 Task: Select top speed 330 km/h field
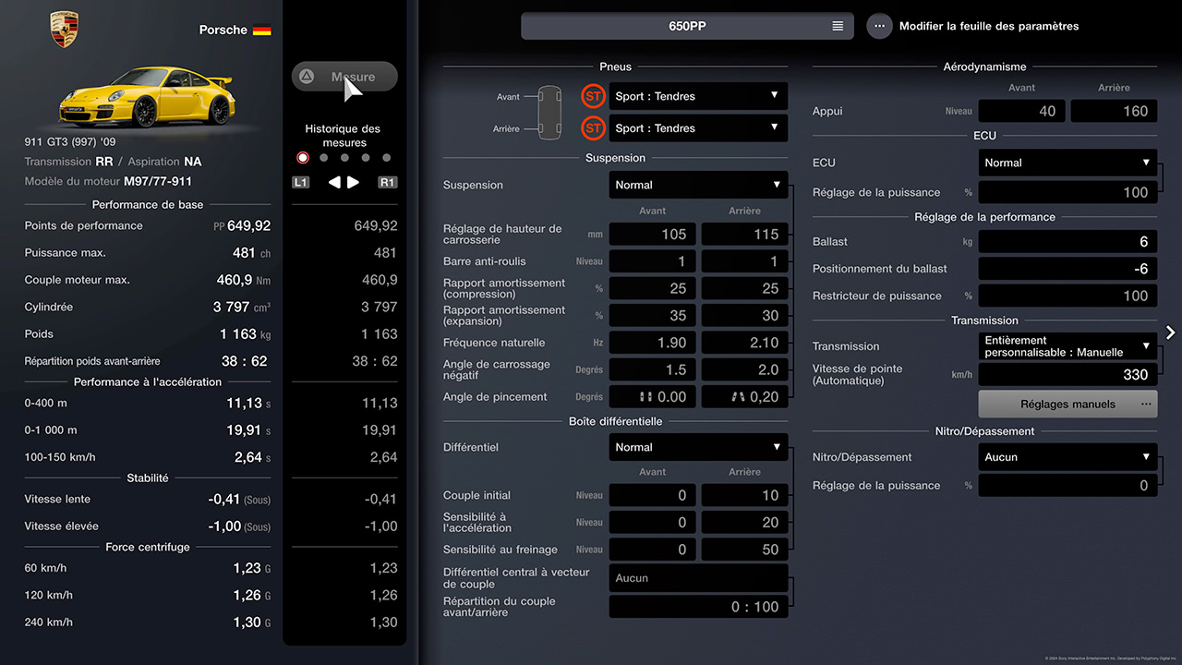click(x=1067, y=374)
